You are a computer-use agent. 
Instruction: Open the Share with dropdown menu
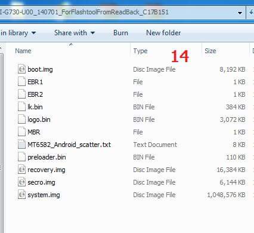click(x=75, y=33)
